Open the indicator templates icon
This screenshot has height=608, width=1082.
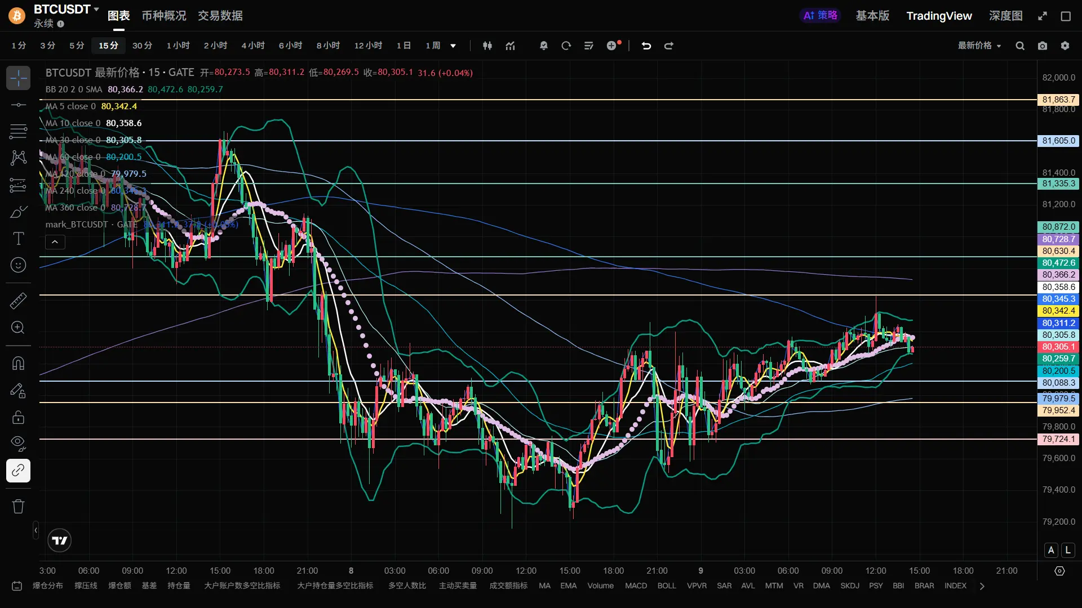tap(589, 46)
